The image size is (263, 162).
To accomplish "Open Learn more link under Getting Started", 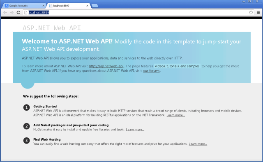I will coord(175,115).
